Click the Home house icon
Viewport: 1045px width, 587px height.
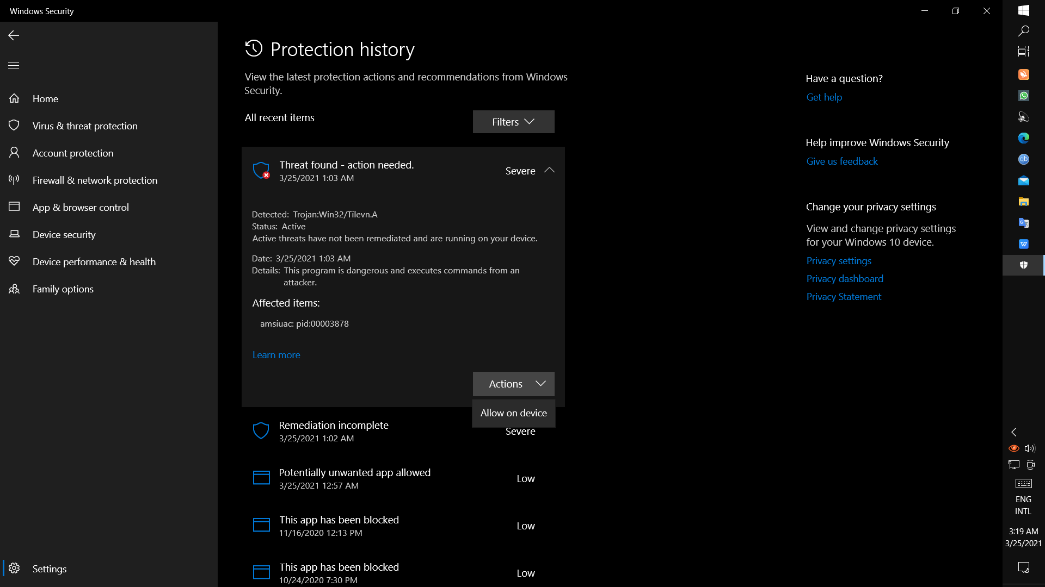click(x=14, y=98)
